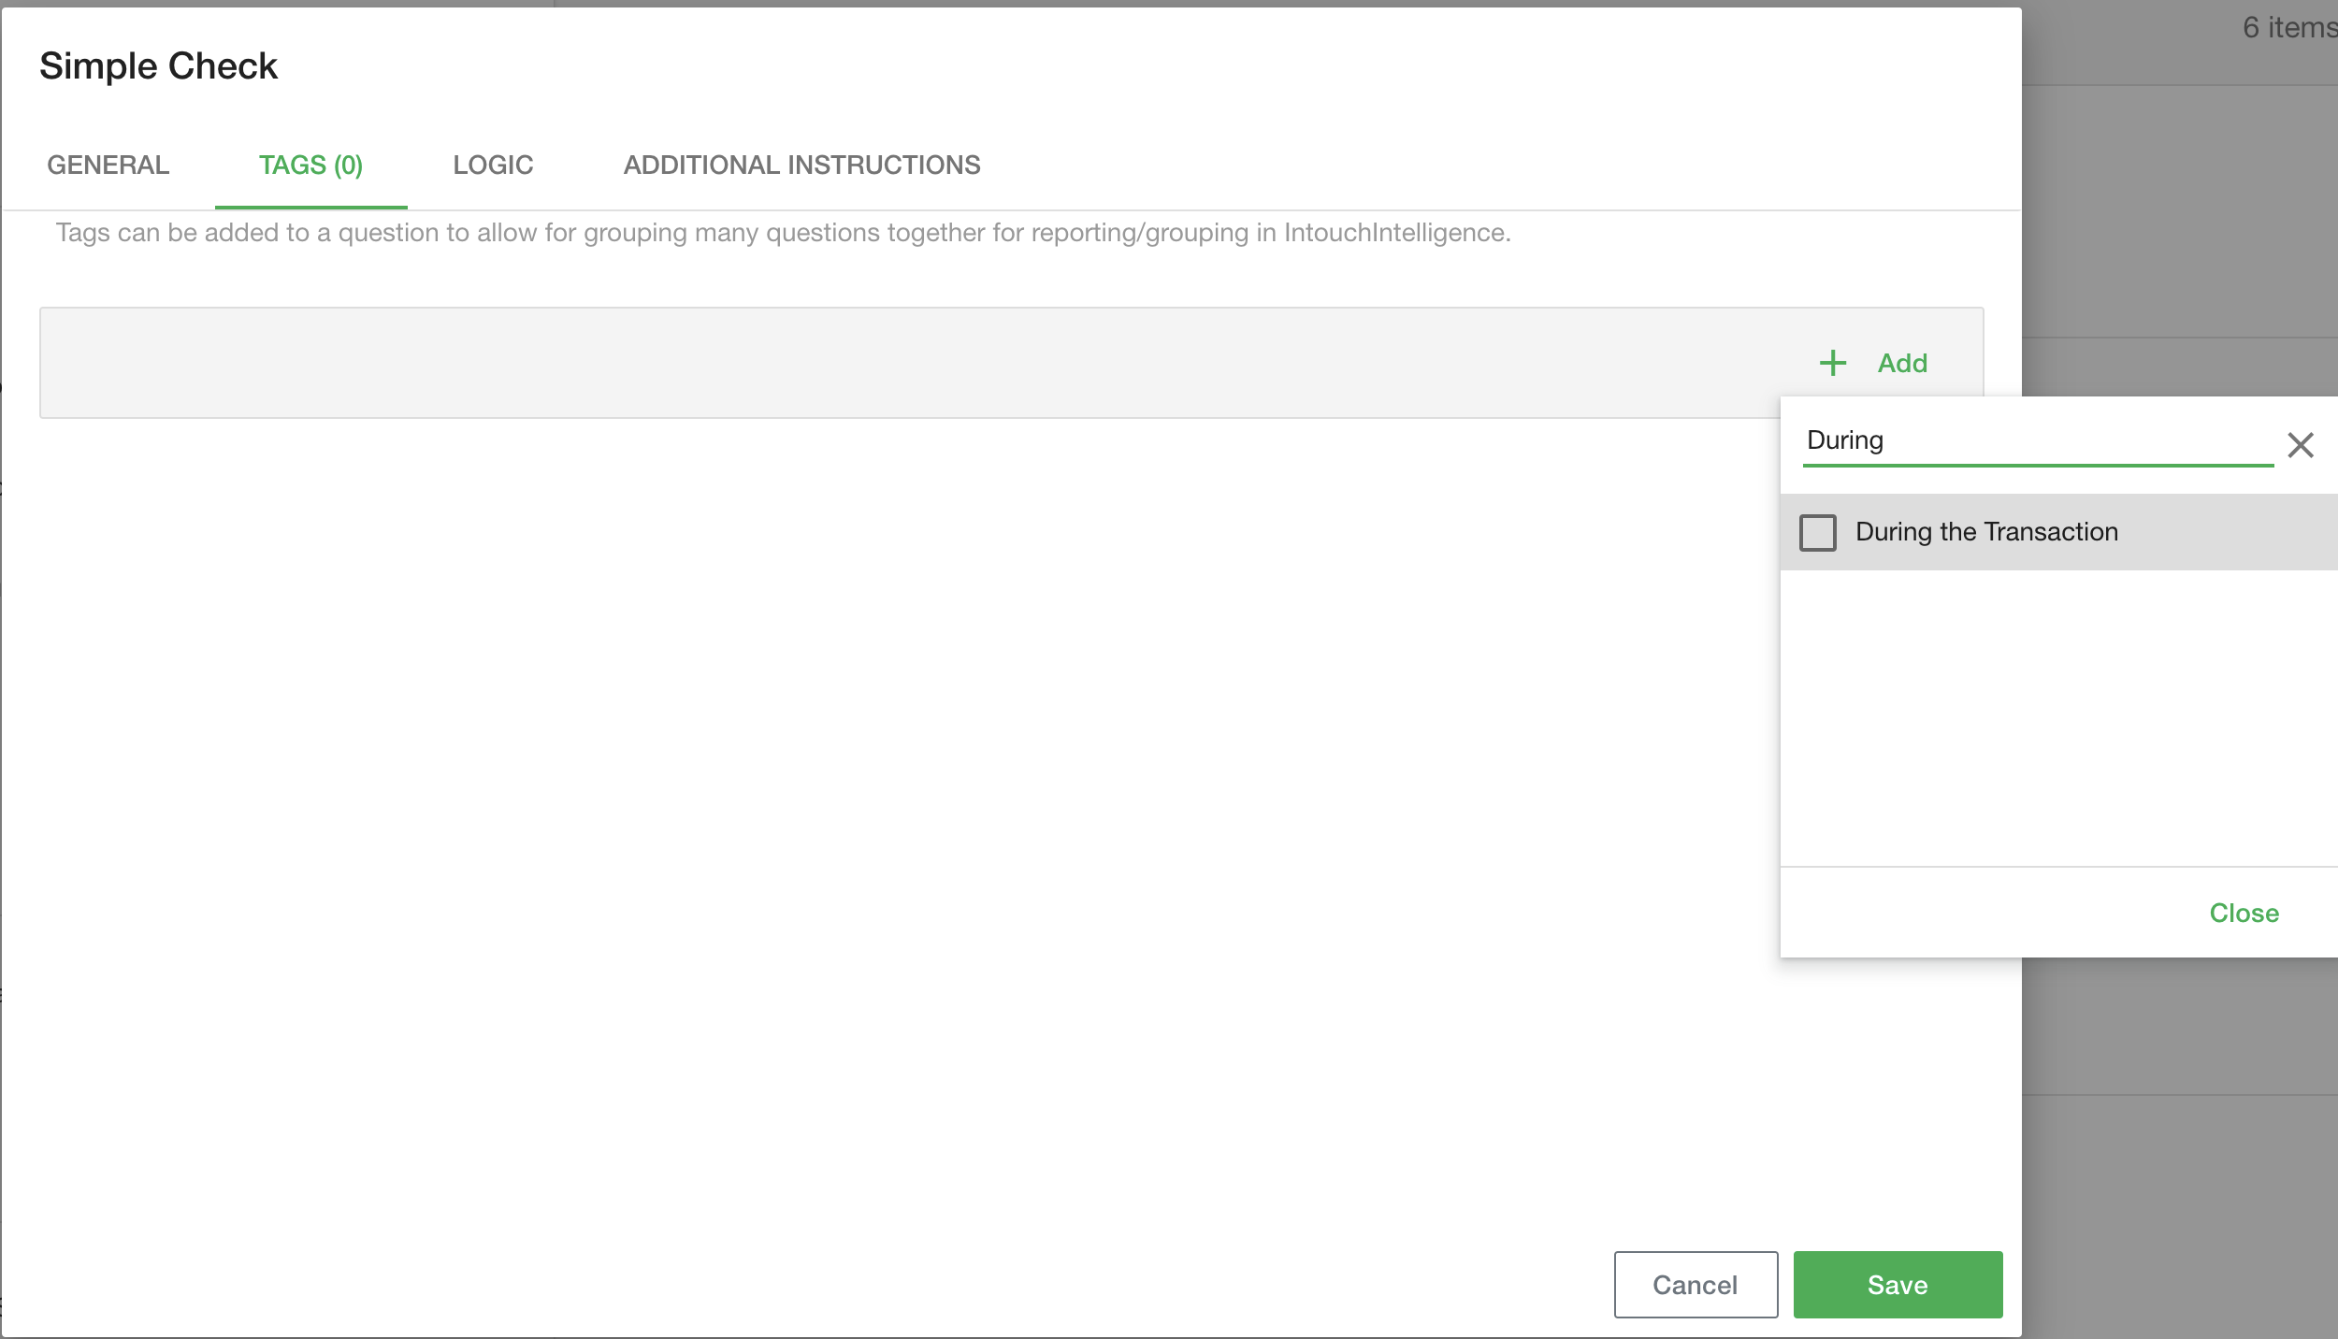This screenshot has width=2338, height=1339.
Task: Select the TAGS (0) tab
Action: [x=310, y=165]
